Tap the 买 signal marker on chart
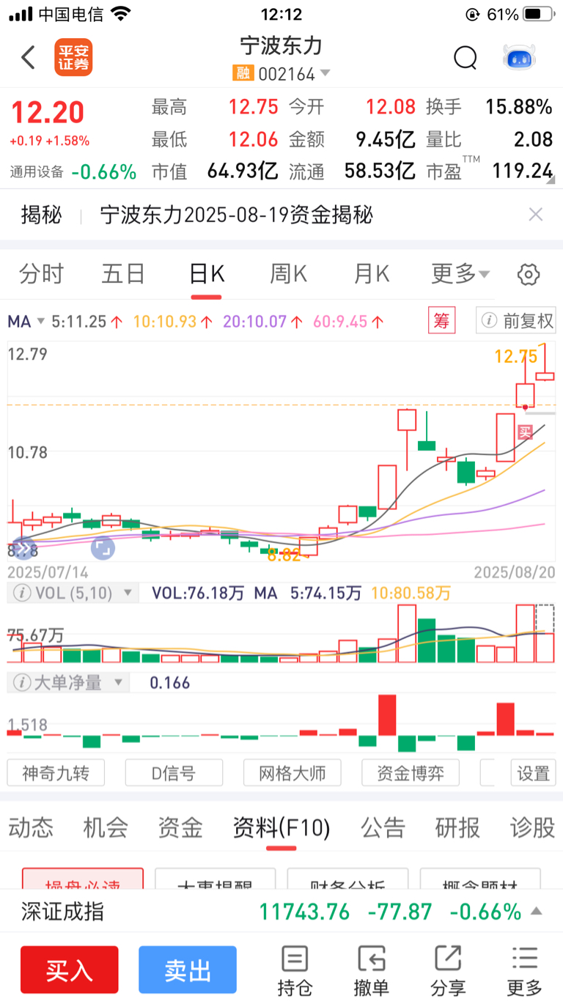 (x=525, y=432)
